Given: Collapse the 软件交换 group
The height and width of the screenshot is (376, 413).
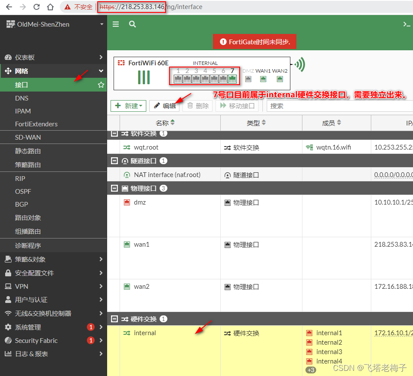Looking at the screenshot, I should (x=114, y=133).
